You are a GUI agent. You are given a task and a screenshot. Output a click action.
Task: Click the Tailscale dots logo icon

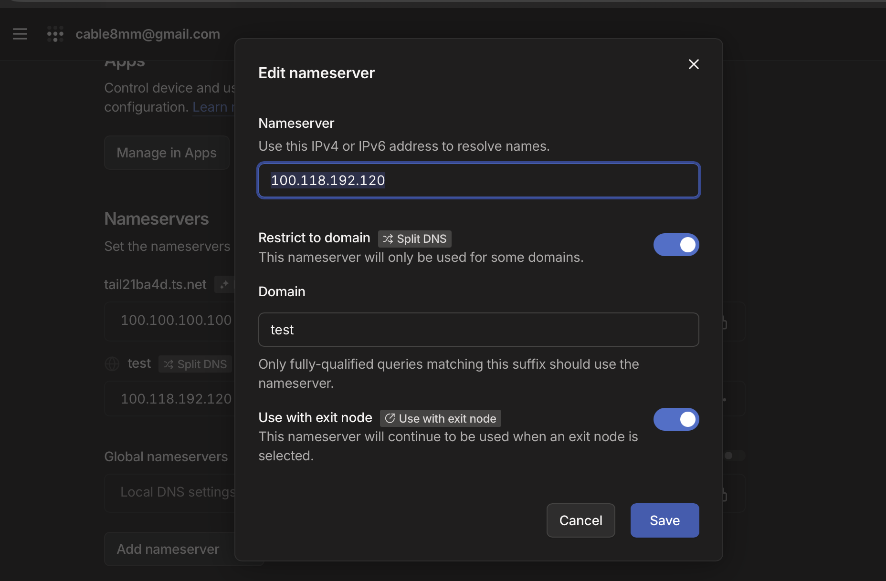[x=55, y=34]
